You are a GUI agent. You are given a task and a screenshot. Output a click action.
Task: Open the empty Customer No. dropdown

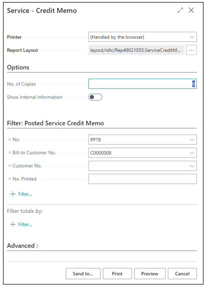click(143, 166)
